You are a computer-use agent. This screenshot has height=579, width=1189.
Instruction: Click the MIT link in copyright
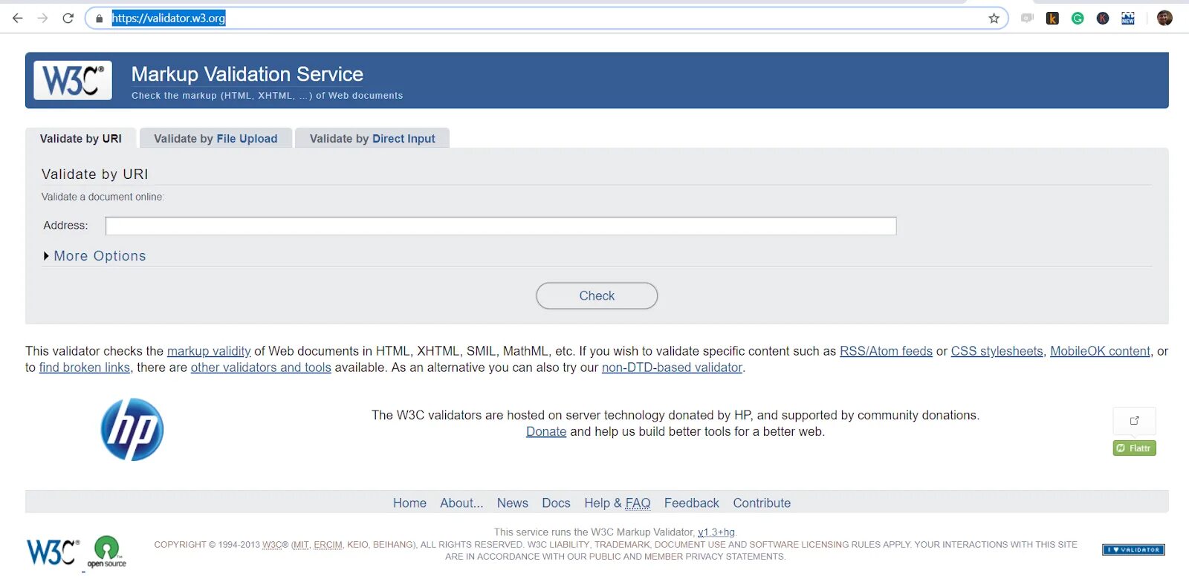(x=300, y=545)
